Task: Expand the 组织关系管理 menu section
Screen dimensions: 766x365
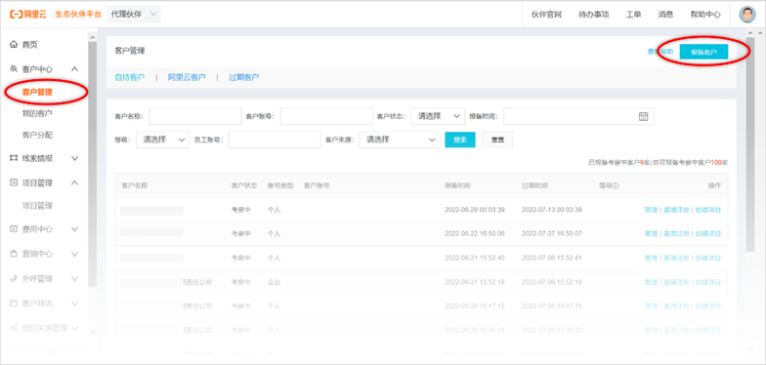Action: 74,328
